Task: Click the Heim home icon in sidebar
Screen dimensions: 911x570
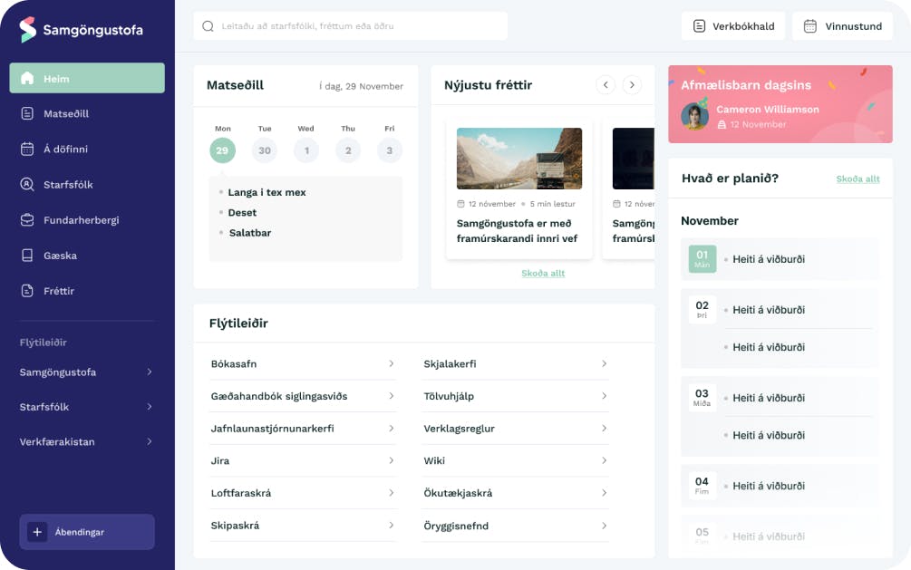Action: (27, 79)
